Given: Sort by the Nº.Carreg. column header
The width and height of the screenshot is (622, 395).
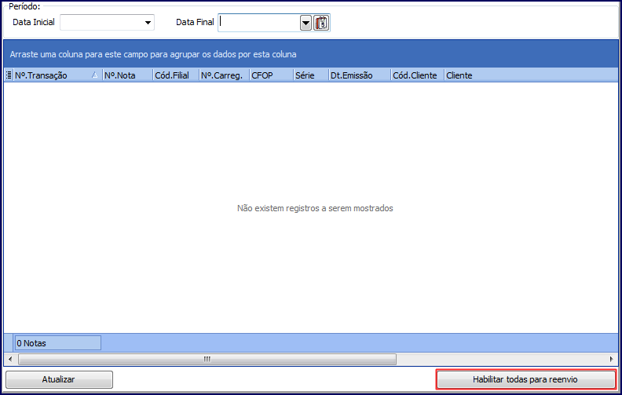Looking at the screenshot, I should coord(225,75).
